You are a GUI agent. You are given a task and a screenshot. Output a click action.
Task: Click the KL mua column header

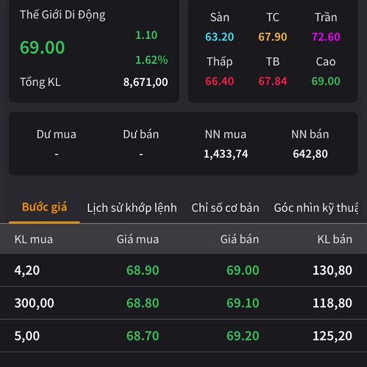pos(34,239)
